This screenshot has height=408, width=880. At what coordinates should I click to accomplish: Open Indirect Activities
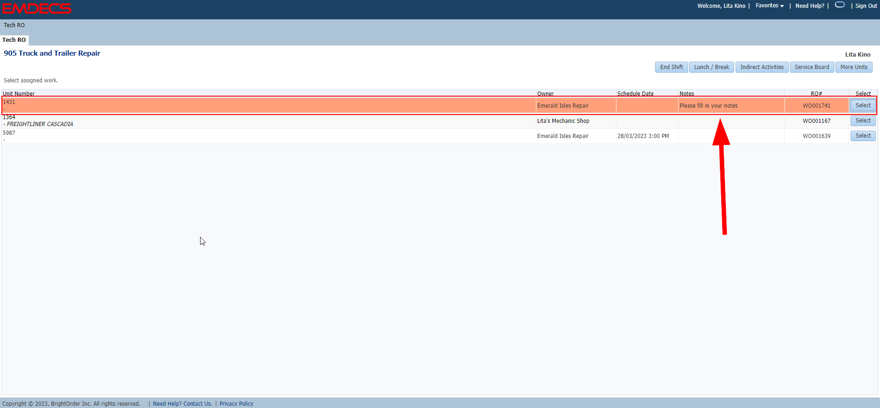(x=761, y=67)
